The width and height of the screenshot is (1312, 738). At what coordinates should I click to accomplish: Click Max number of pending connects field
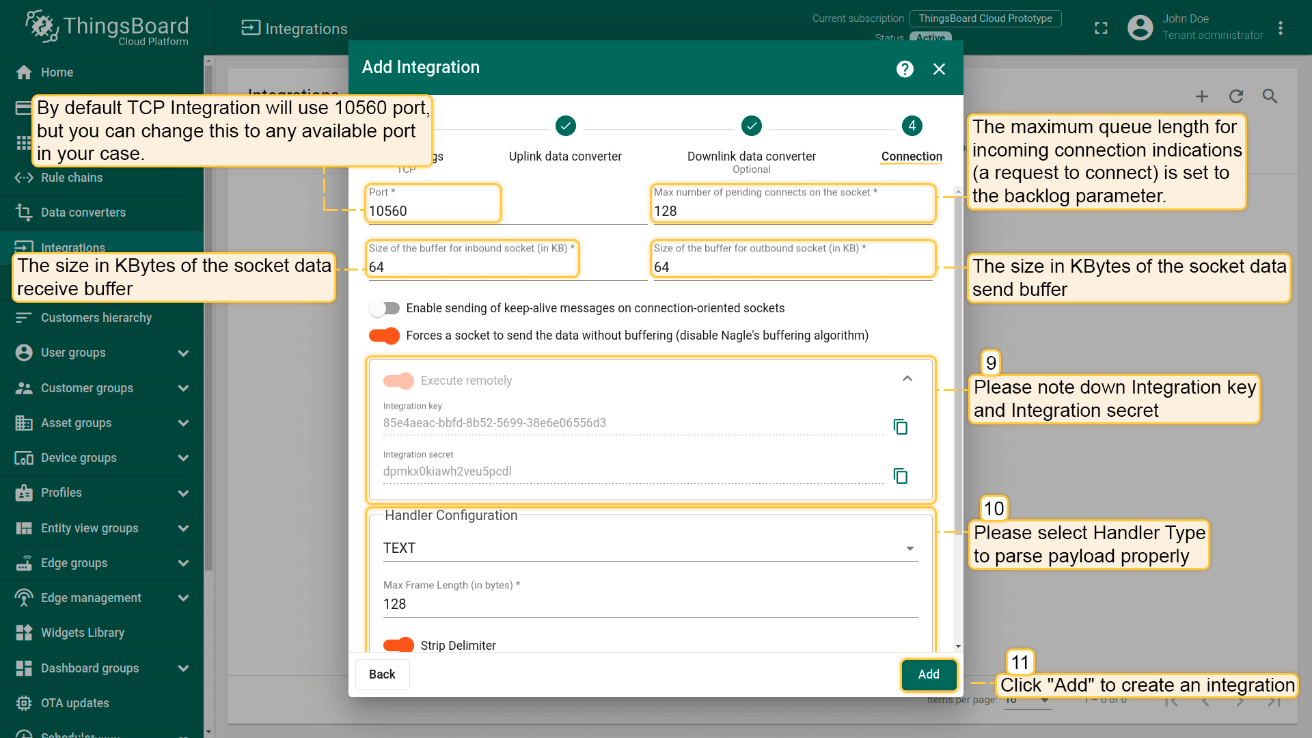(x=792, y=204)
